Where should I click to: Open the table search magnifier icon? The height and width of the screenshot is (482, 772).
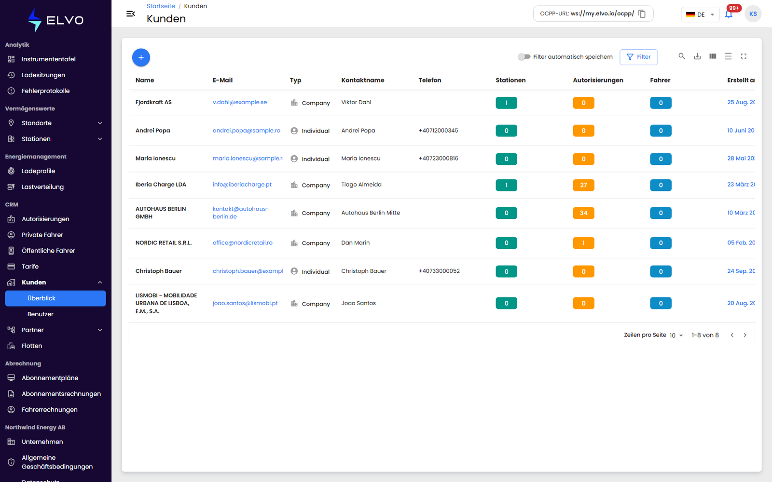(682, 56)
